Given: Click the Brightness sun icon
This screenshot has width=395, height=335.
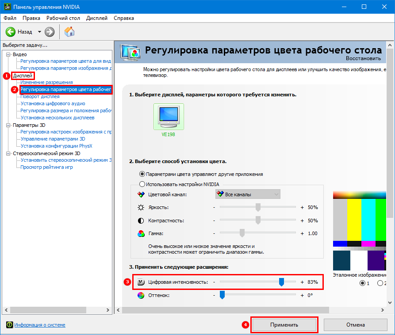Looking at the screenshot, I should (141, 207).
